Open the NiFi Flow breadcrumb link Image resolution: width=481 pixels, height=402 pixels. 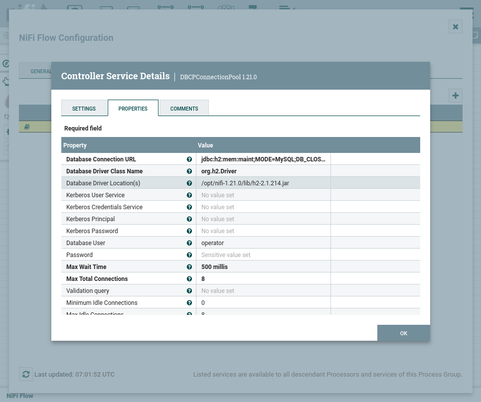coord(19,396)
